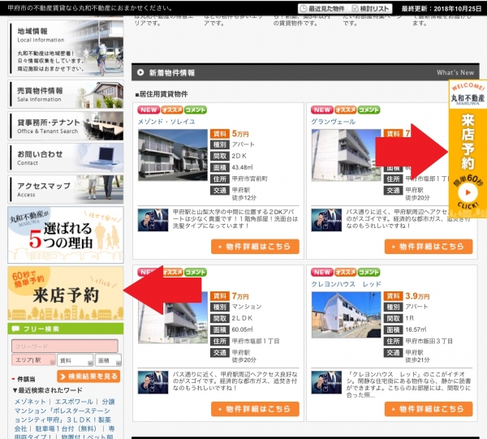
Task: Click the 5万円 rent value
Action: coord(240,134)
